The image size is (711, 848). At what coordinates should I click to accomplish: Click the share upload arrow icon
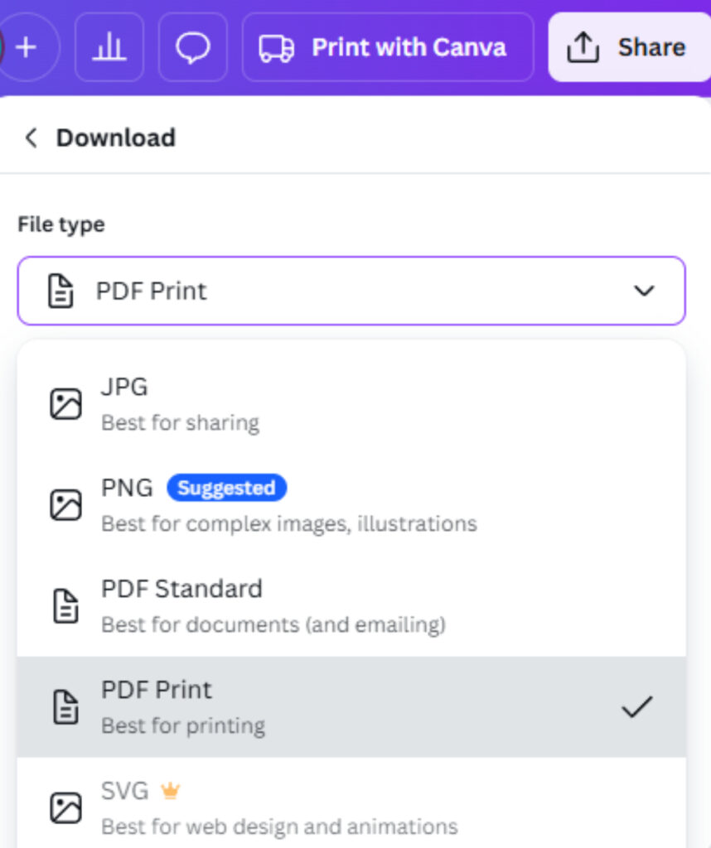click(x=583, y=47)
